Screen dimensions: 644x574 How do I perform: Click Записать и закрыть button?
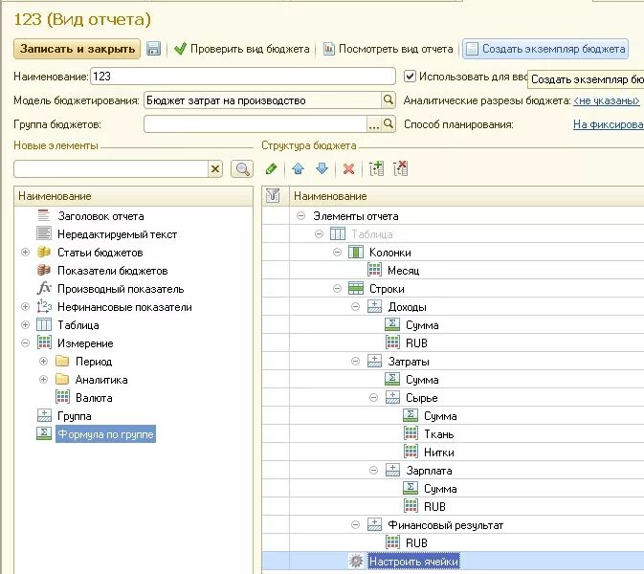pos(78,49)
